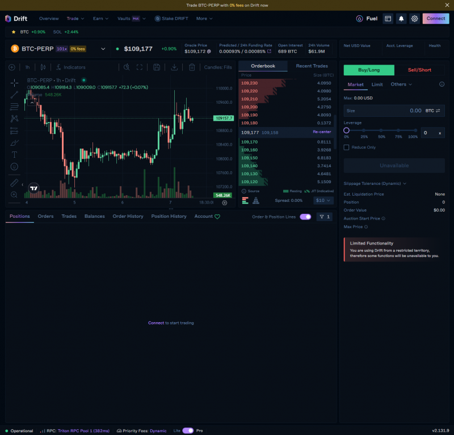The height and width of the screenshot is (435, 454).
Task: Open the Orders tab
Action: [x=45, y=216]
